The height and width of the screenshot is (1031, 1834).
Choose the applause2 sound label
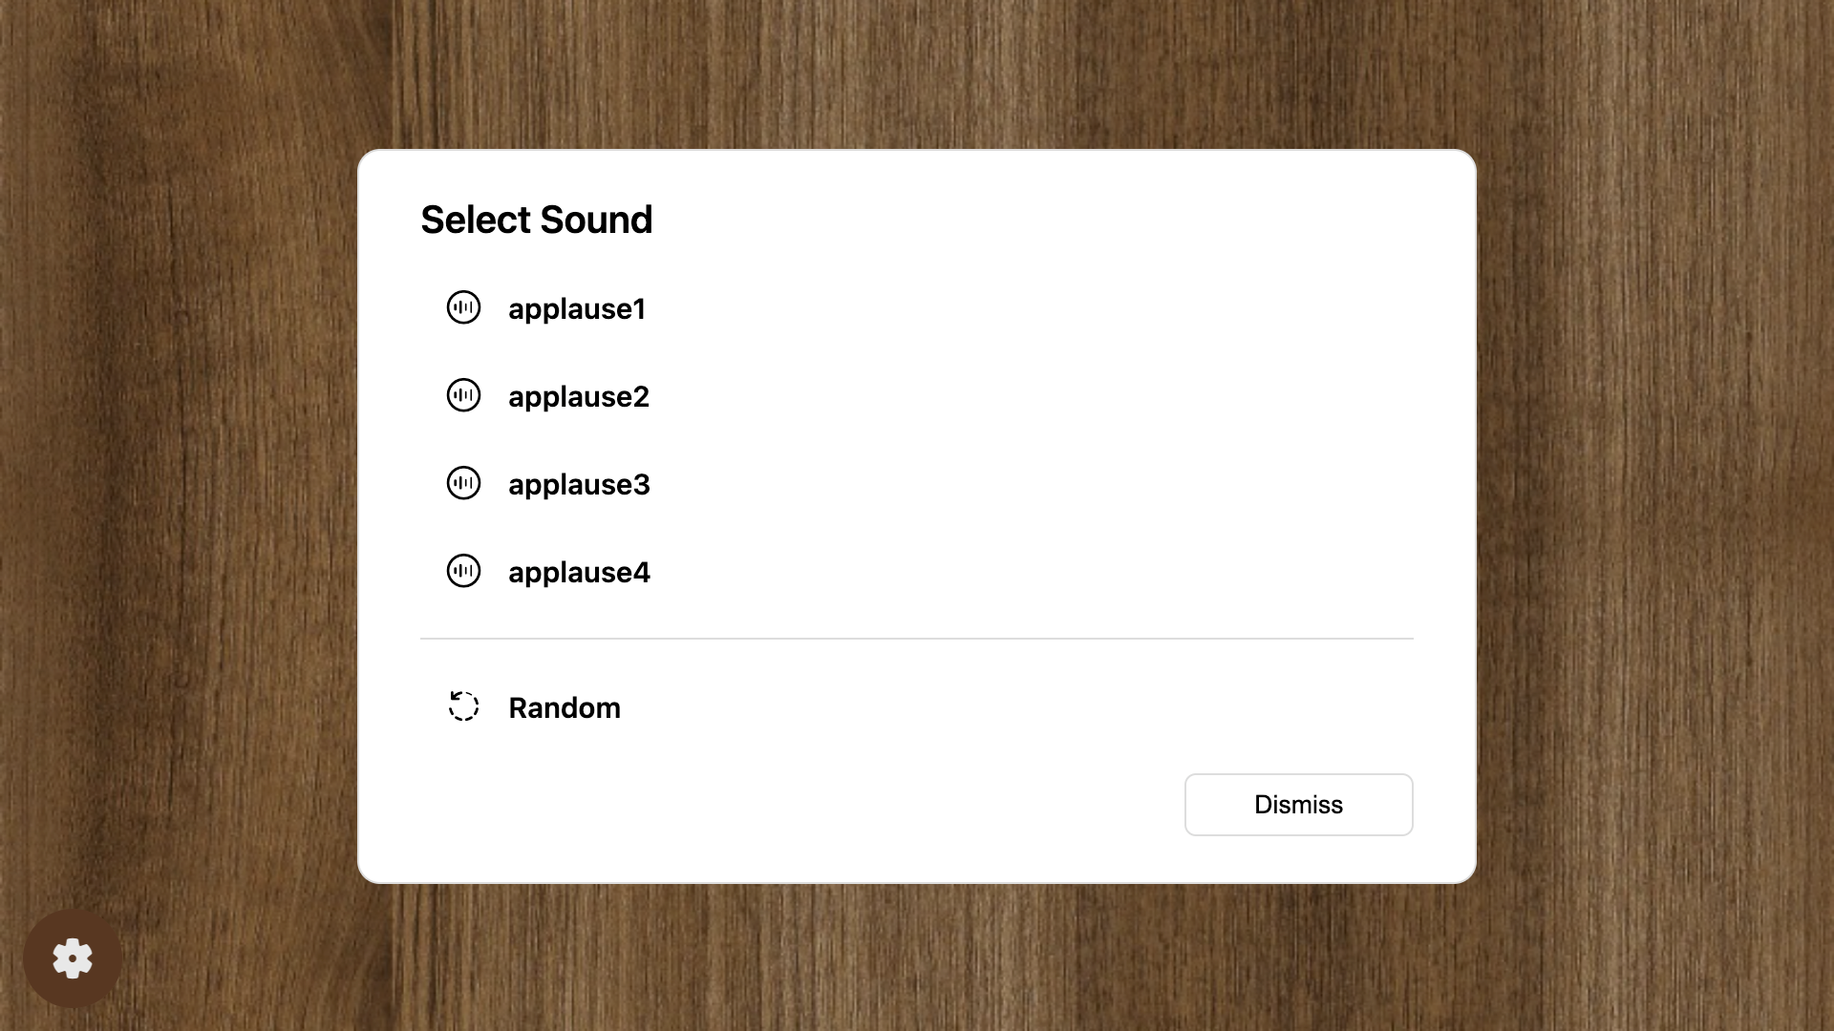pos(579,396)
